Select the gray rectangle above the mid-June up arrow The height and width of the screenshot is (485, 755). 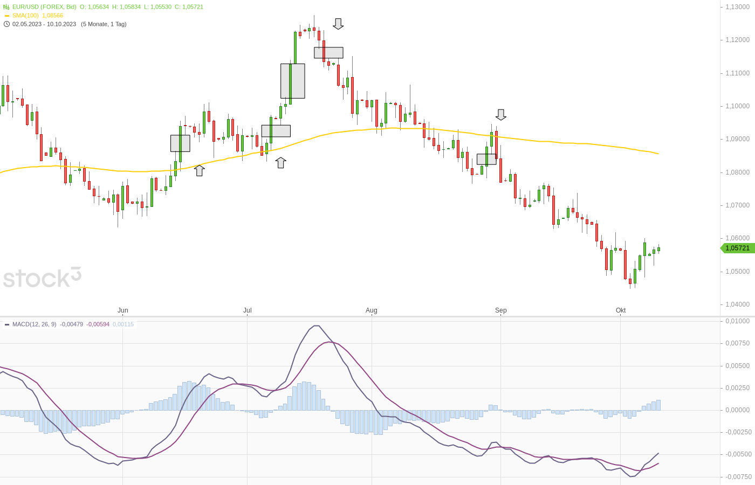coord(180,143)
